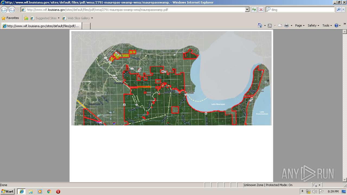
Task: Open the Safety menu
Action: click(313, 25)
